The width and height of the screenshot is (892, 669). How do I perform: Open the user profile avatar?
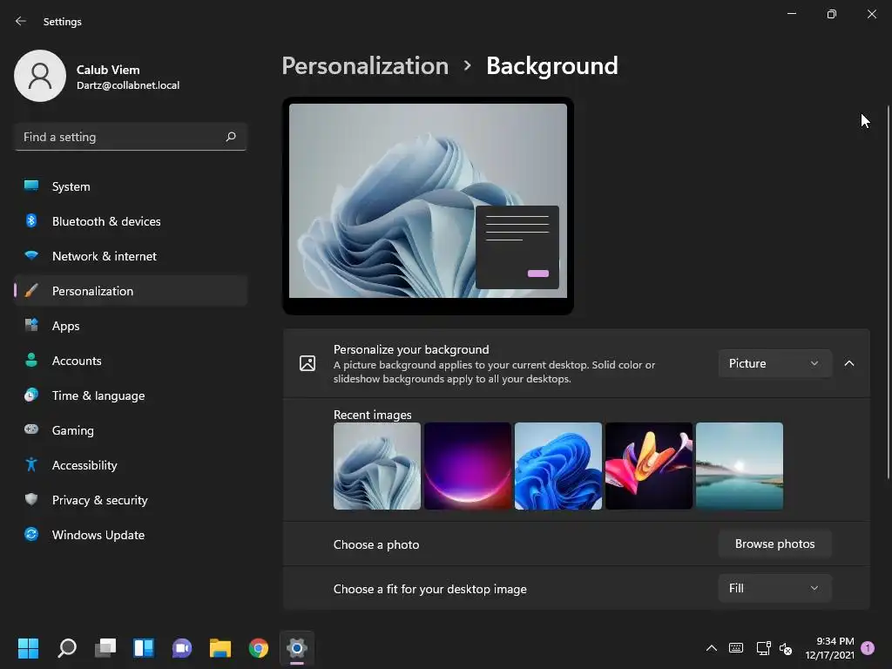tap(40, 76)
